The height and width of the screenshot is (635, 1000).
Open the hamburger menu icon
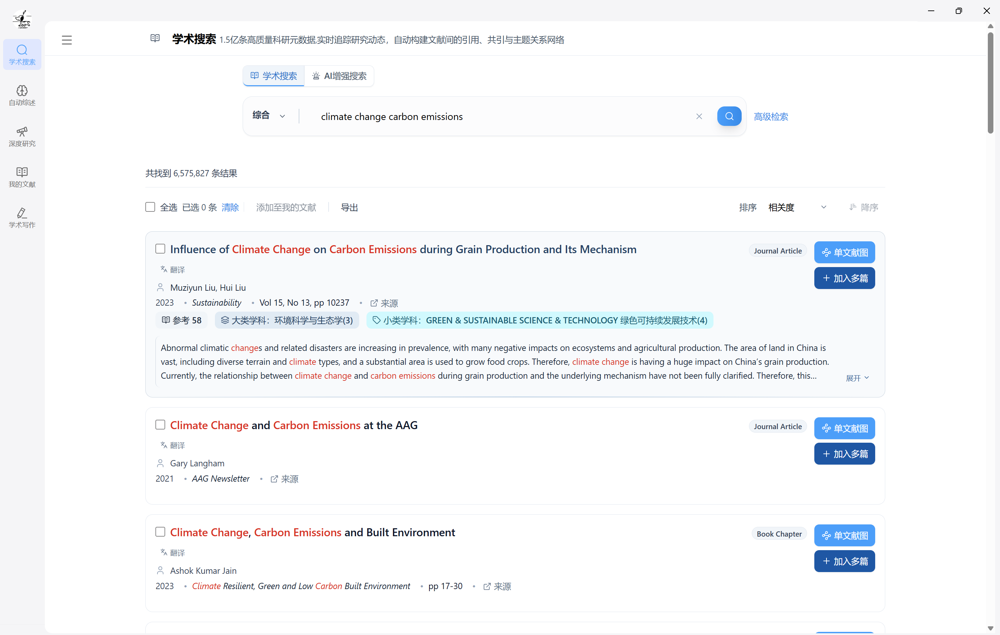pos(67,39)
